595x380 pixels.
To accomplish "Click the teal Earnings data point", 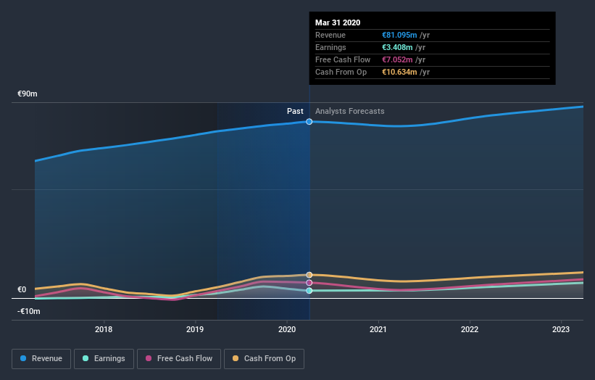I will 309,291.
